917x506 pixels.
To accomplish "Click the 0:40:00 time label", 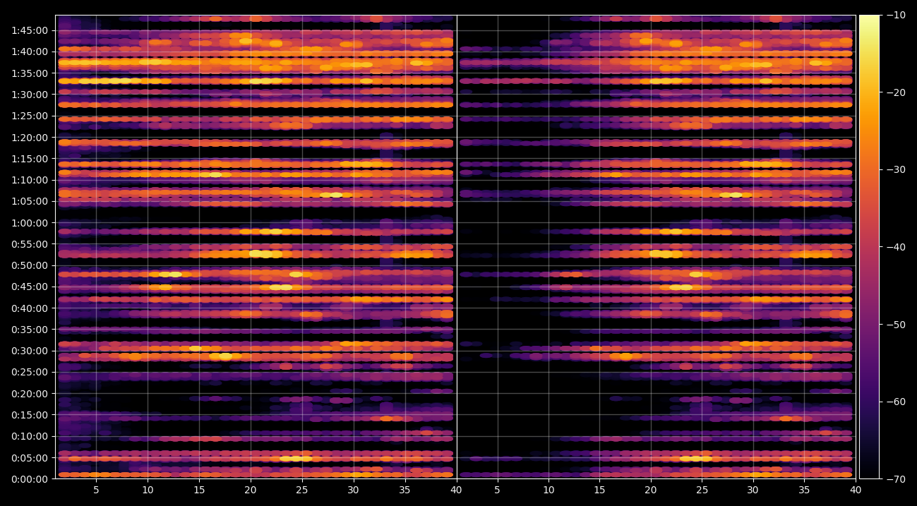I will [x=30, y=308].
